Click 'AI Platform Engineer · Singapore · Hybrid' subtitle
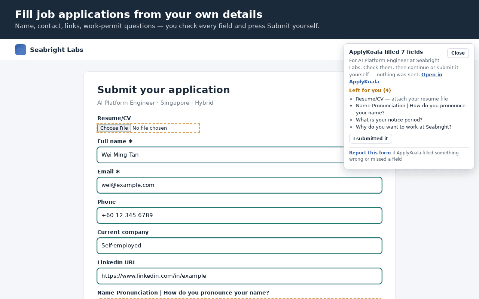479x299 pixels. click(155, 103)
